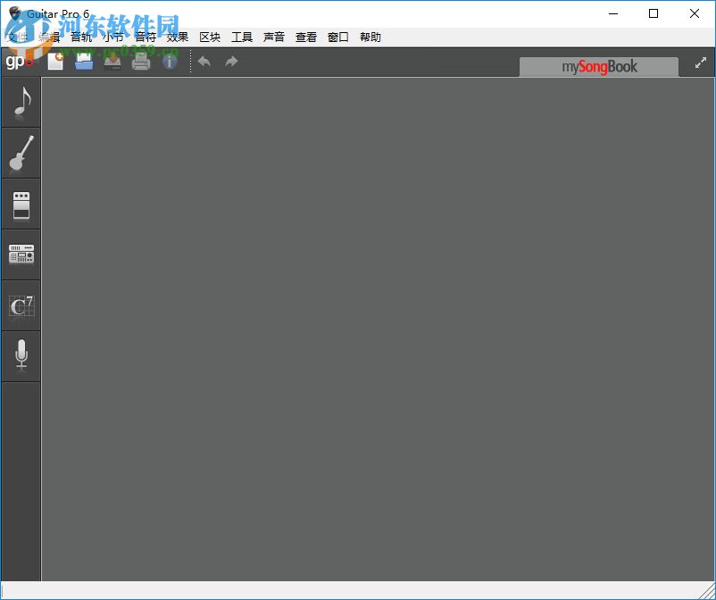Toggle full screen with the expand arrows icon
This screenshot has height=600, width=716.
click(701, 63)
